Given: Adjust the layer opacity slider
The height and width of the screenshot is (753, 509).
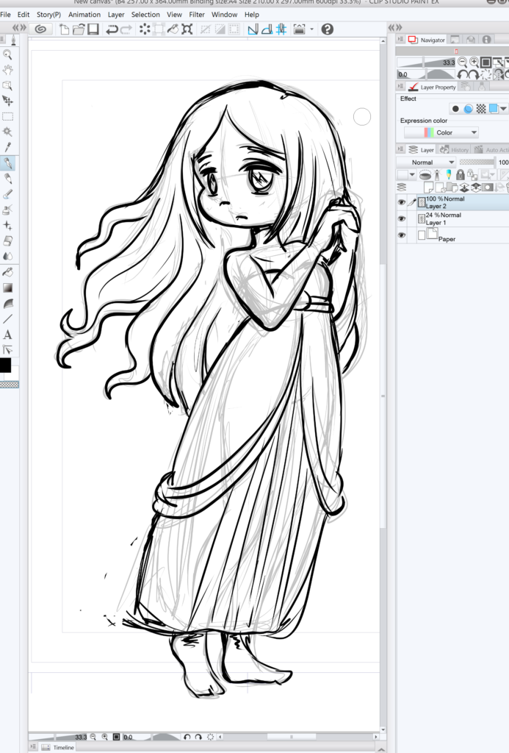Looking at the screenshot, I should [477, 163].
